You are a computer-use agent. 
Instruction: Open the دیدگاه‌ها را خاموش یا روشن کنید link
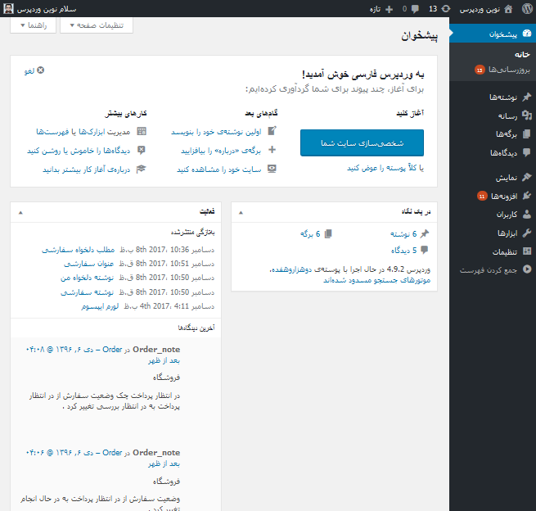[x=79, y=151]
